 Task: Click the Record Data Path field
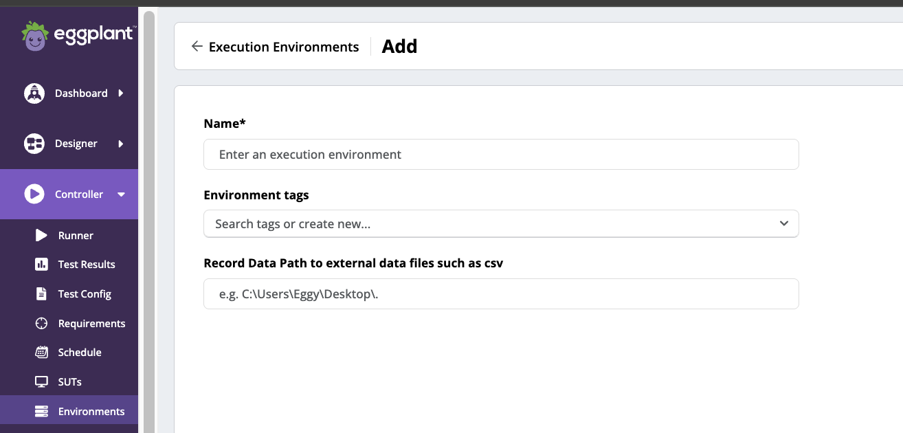point(501,293)
